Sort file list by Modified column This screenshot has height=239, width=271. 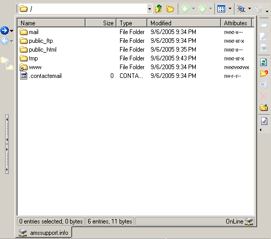[x=184, y=23]
